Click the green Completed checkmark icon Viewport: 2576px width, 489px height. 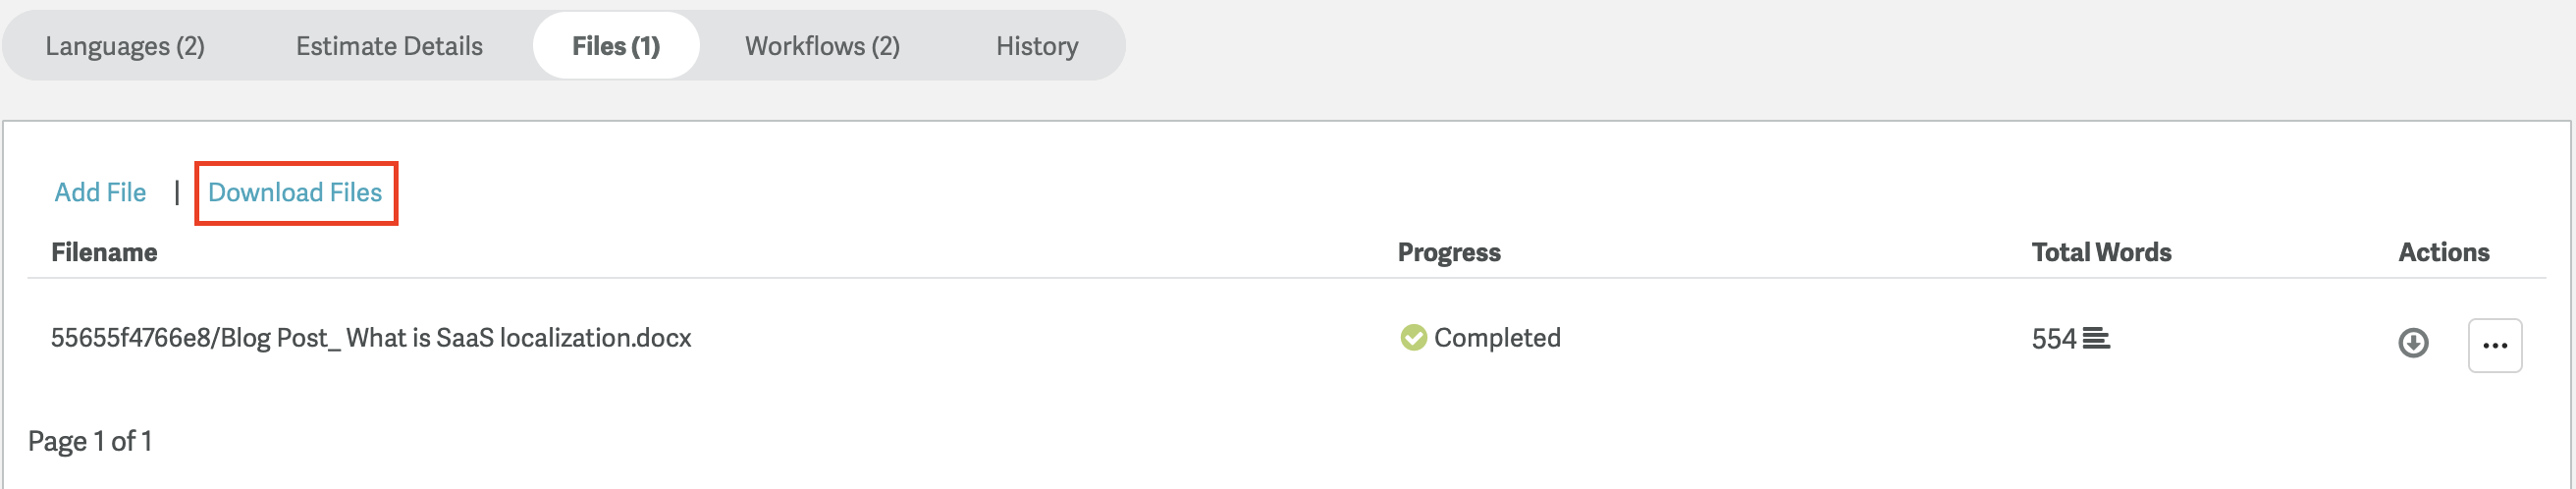[x=1413, y=338]
